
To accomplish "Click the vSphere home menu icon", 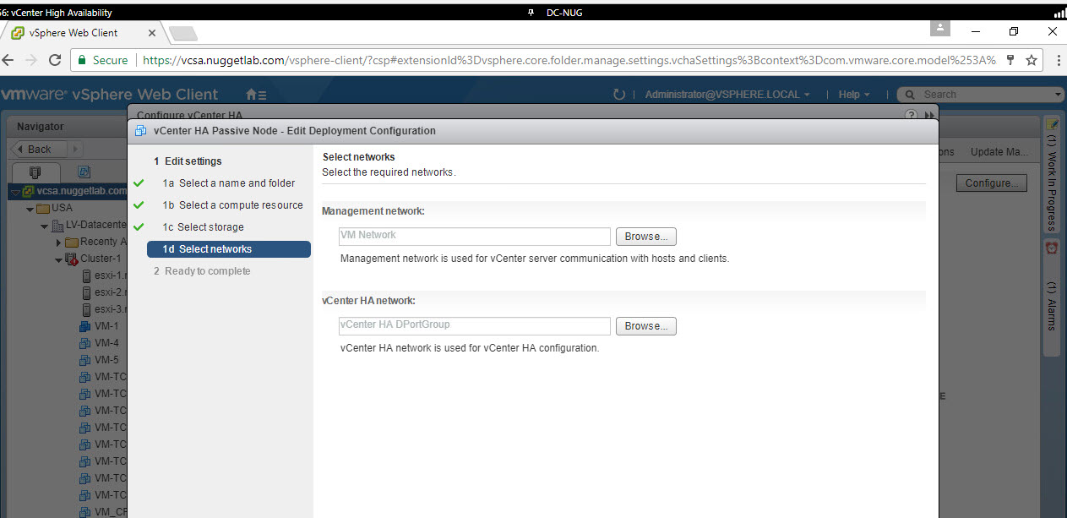I will click(x=255, y=95).
